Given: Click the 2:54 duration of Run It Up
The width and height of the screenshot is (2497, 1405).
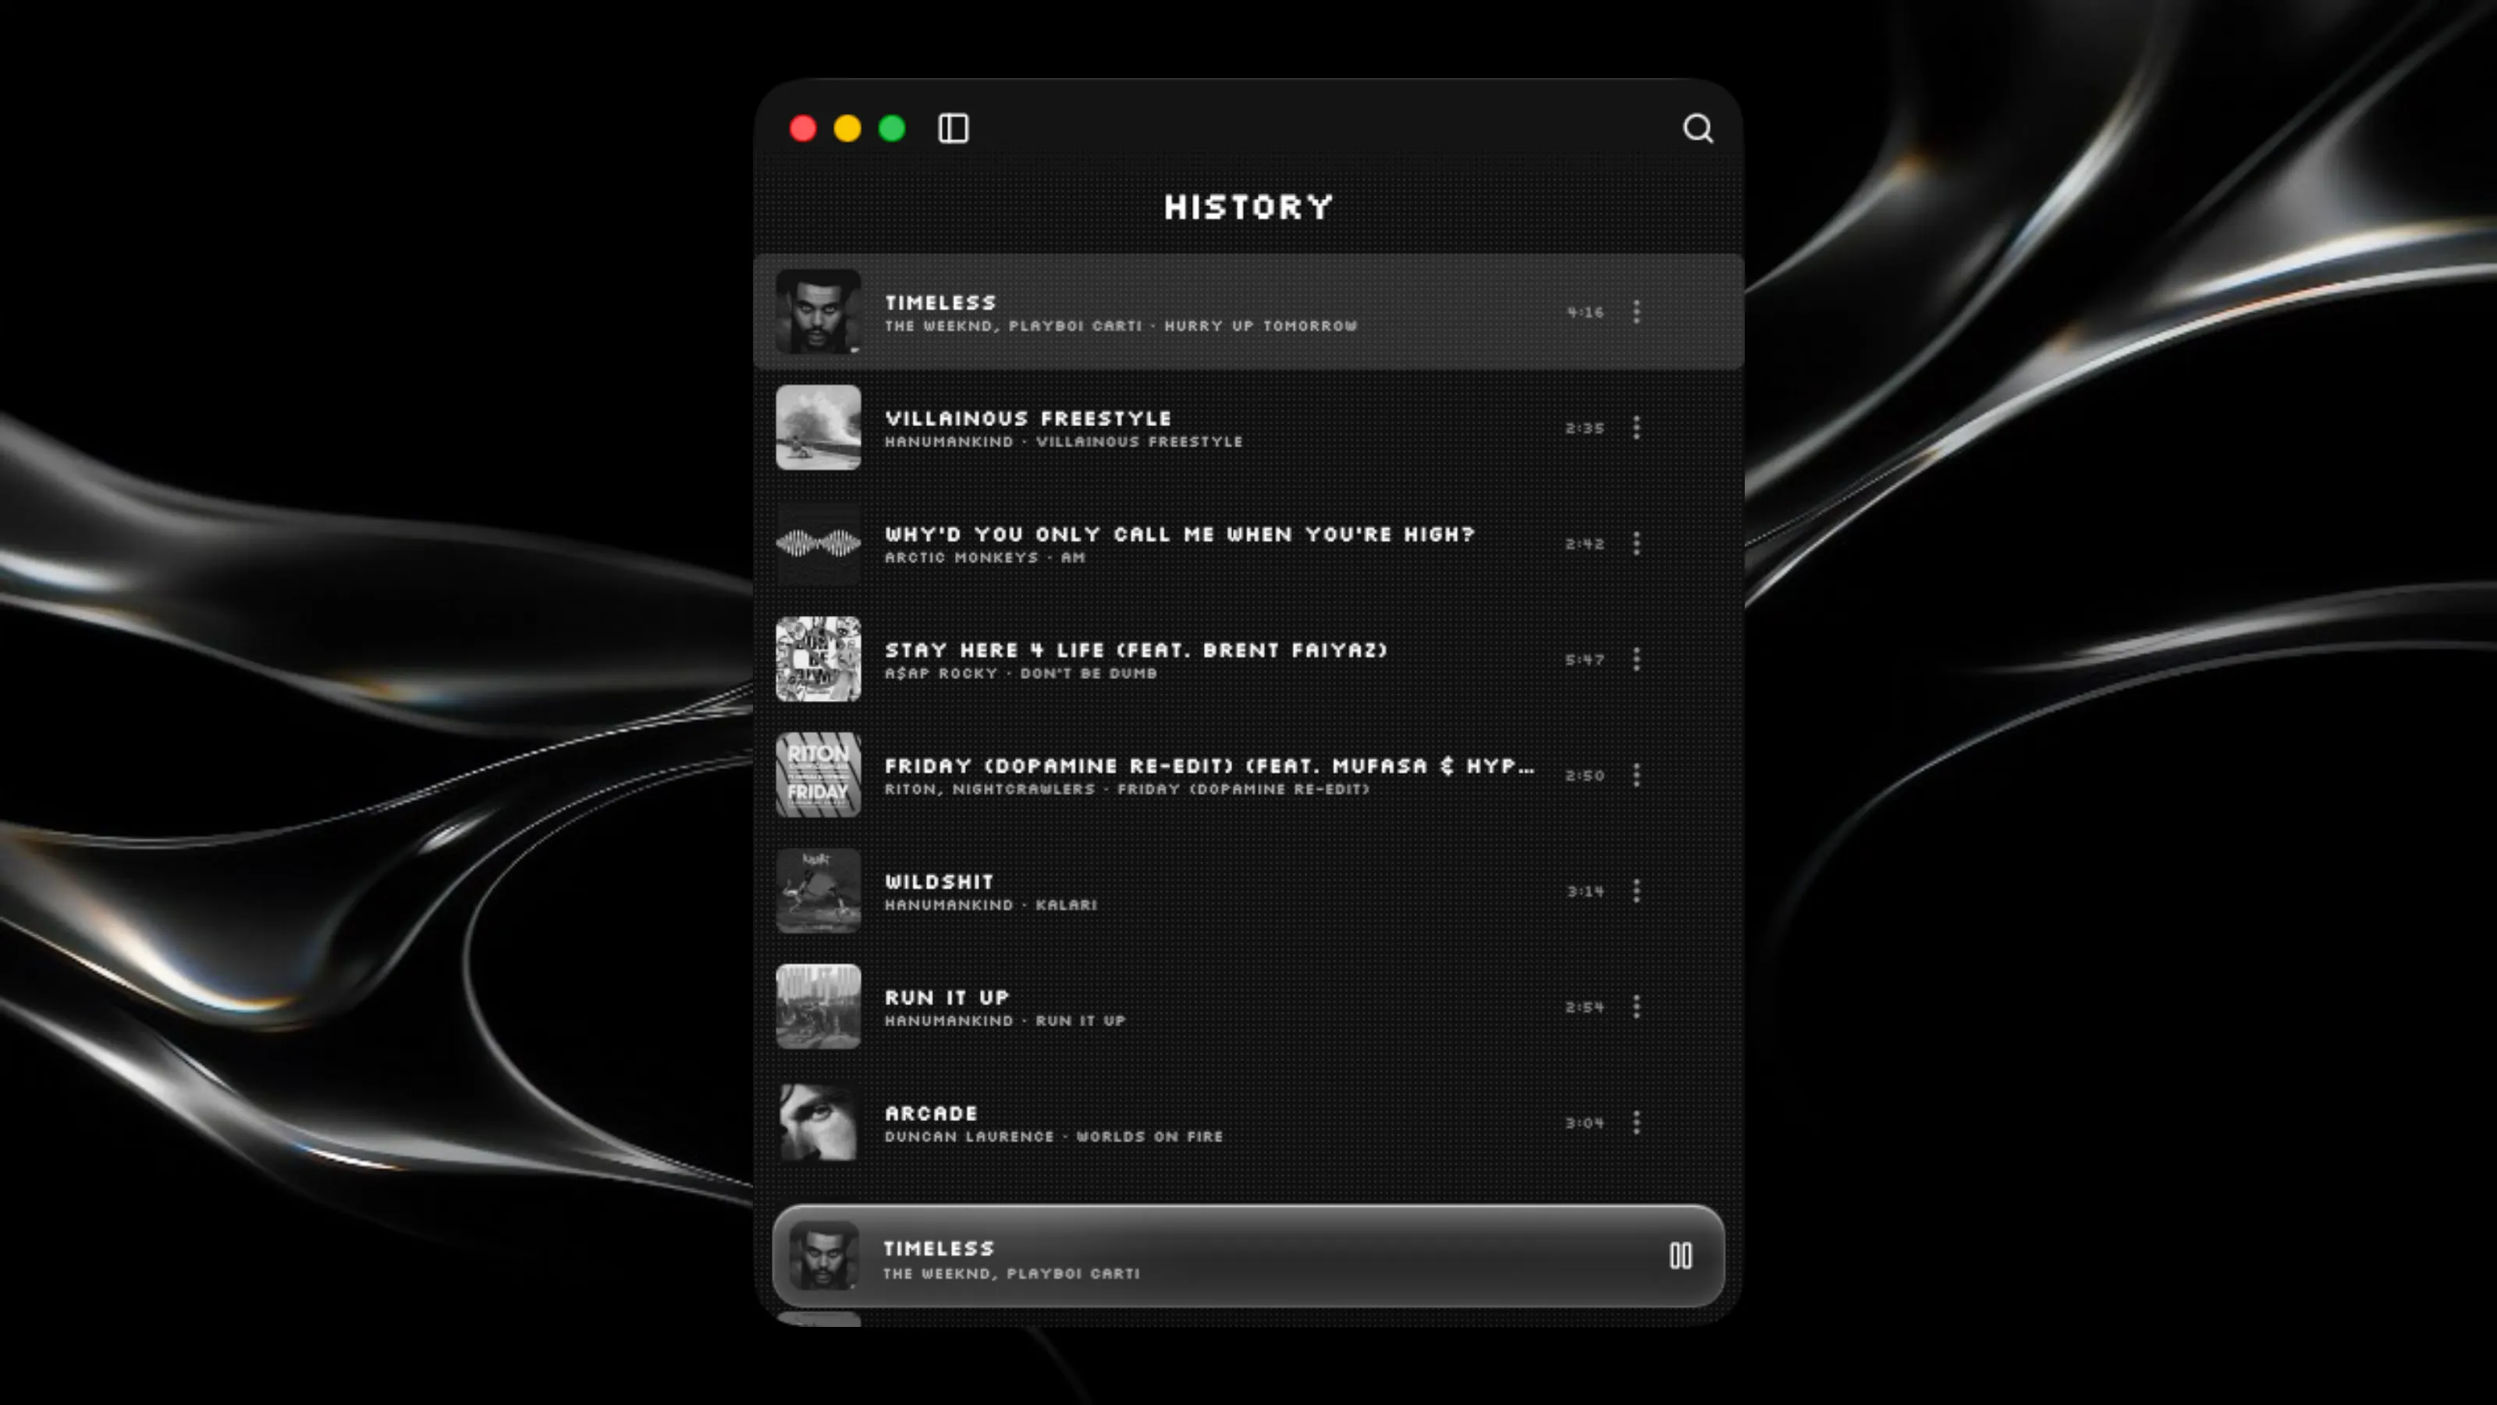Looking at the screenshot, I should point(1585,1008).
